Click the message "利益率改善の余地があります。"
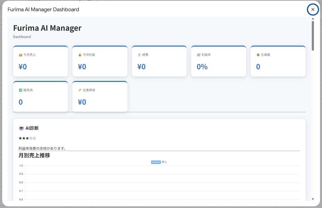 (x=42, y=148)
